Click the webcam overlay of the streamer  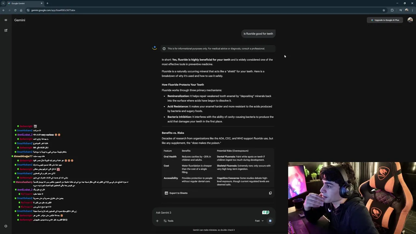[352, 198]
